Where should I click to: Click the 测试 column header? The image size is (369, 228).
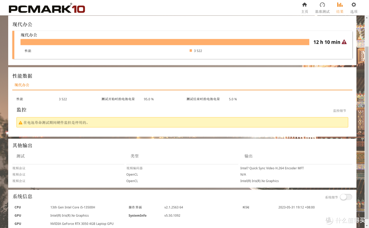(x=20, y=156)
